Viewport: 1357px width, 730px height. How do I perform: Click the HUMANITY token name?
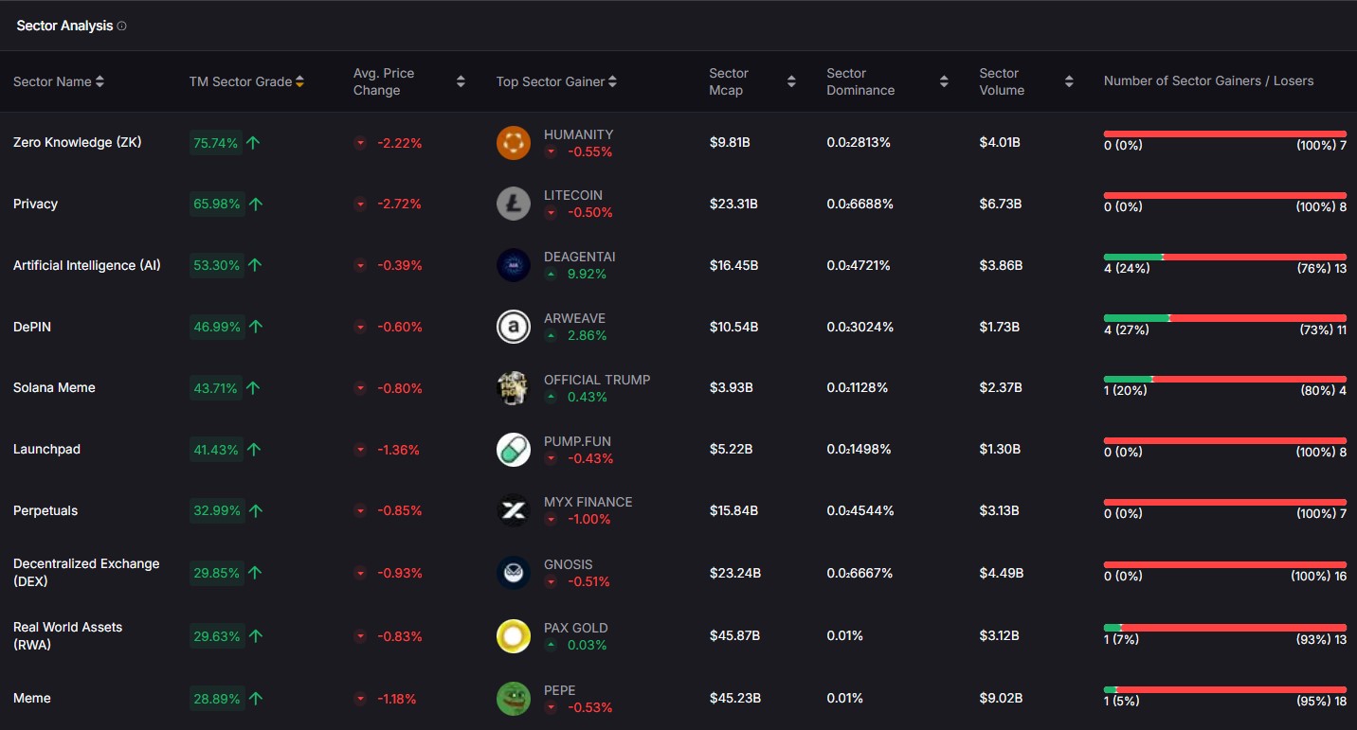pos(578,134)
